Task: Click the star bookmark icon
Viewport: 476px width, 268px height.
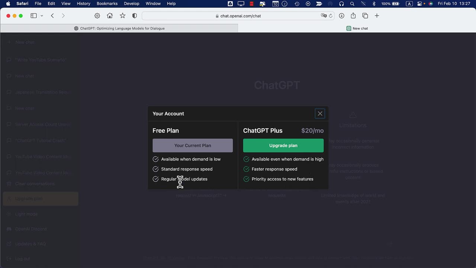Action: click(x=122, y=16)
